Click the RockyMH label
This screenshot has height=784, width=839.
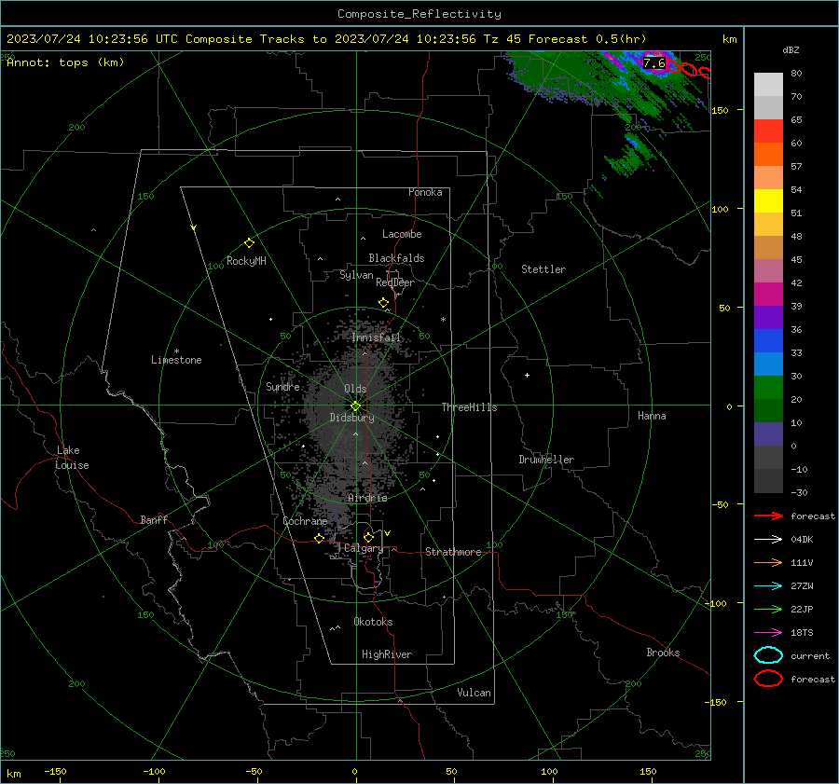[x=246, y=261]
